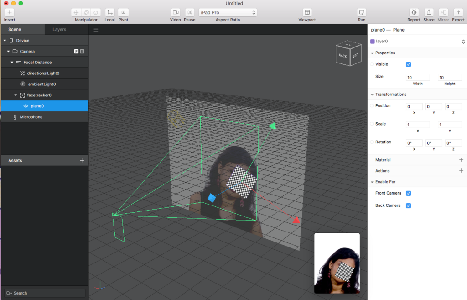The image size is (467, 300).
Task: Select Microphone in the scene tree
Action: (45, 117)
